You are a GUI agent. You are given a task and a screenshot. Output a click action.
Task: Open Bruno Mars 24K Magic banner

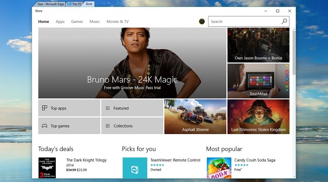point(132,63)
